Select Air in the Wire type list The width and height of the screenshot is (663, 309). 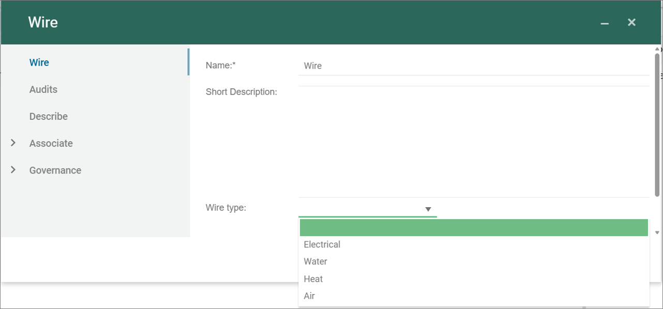point(309,296)
